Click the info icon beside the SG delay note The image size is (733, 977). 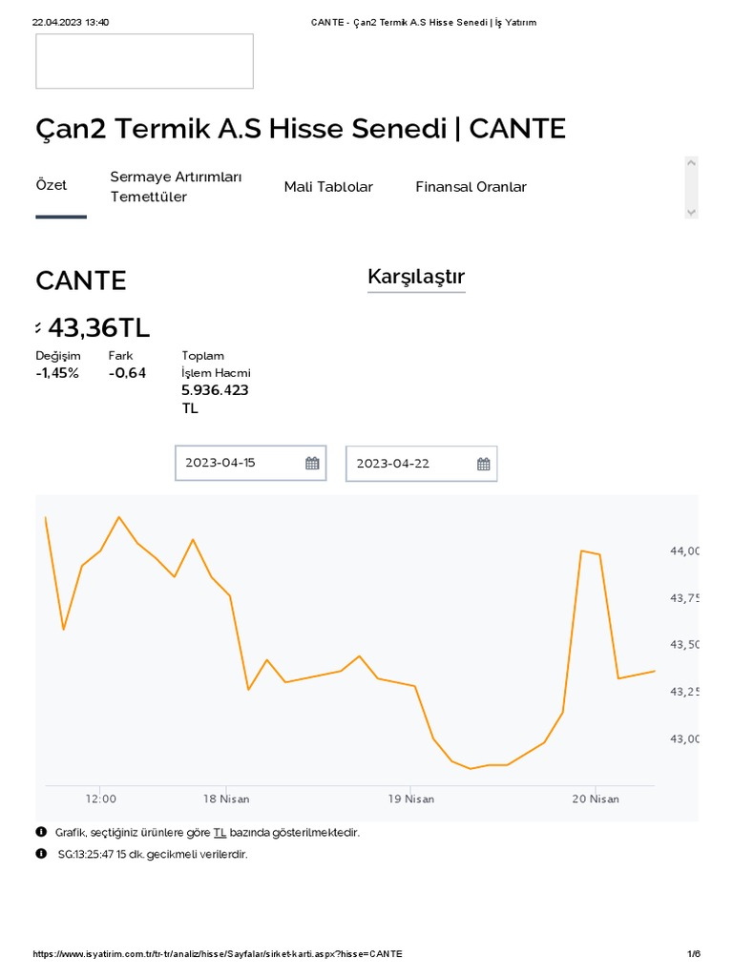pos(41,854)
